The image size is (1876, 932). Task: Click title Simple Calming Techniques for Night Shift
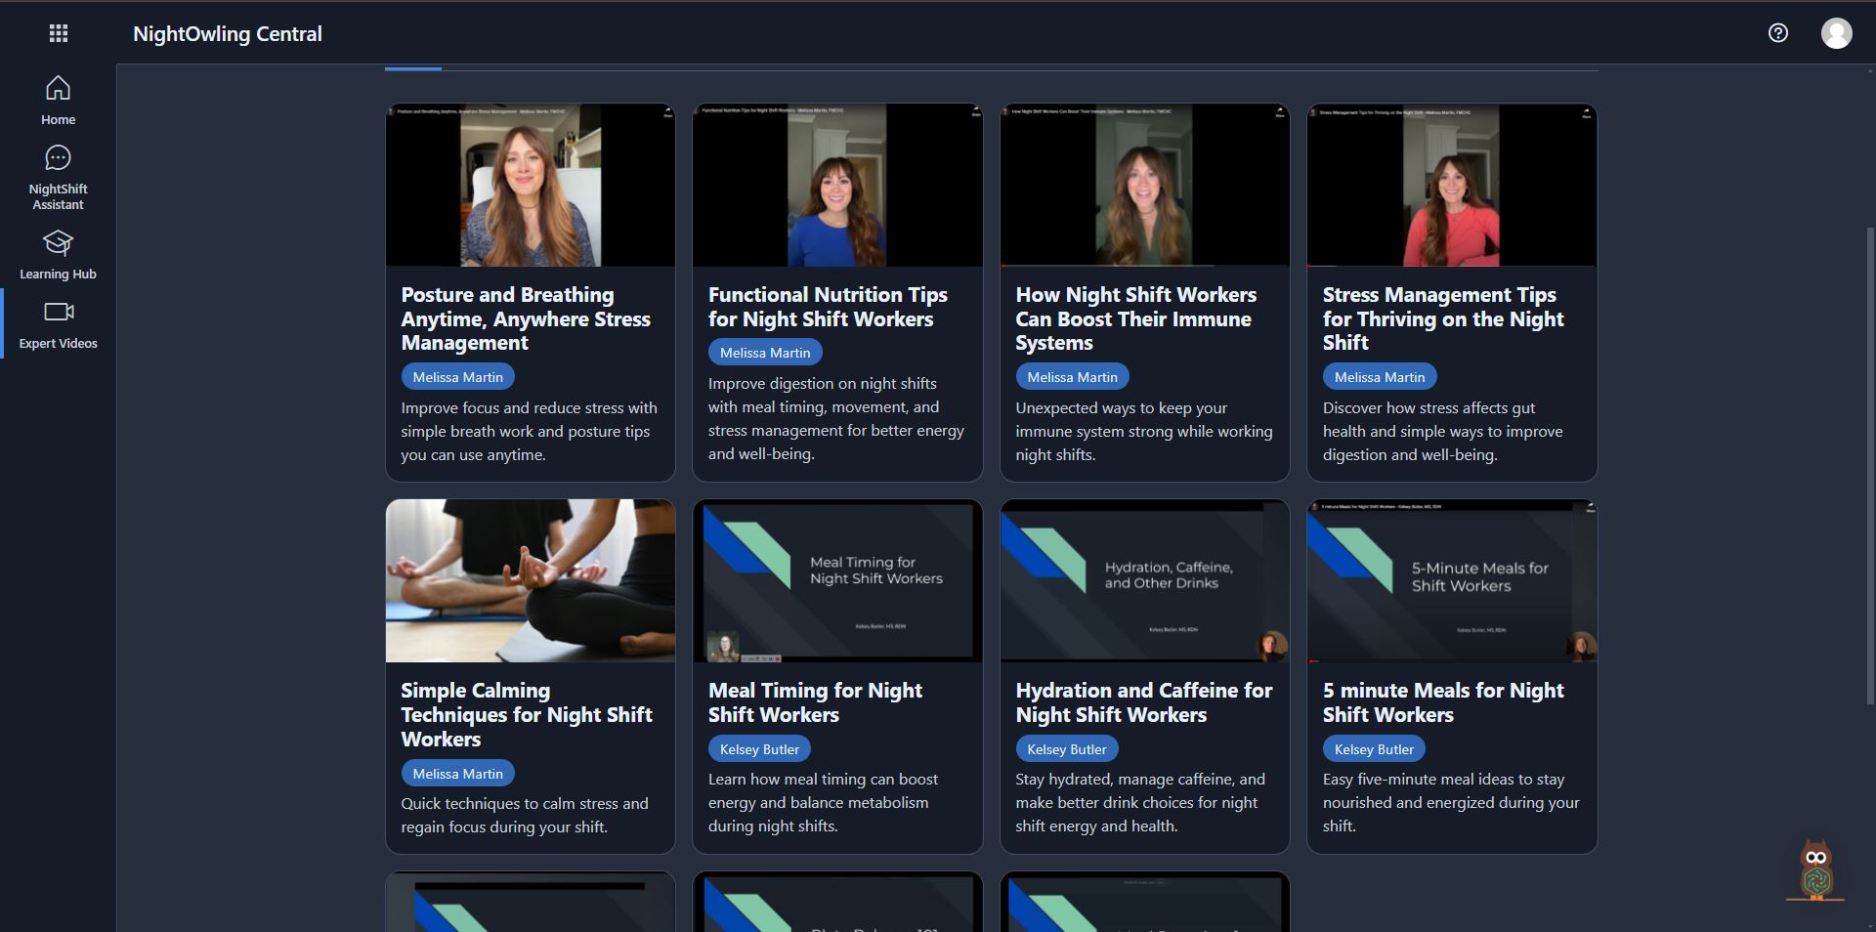pyautogui.click(x=527, y=714)
